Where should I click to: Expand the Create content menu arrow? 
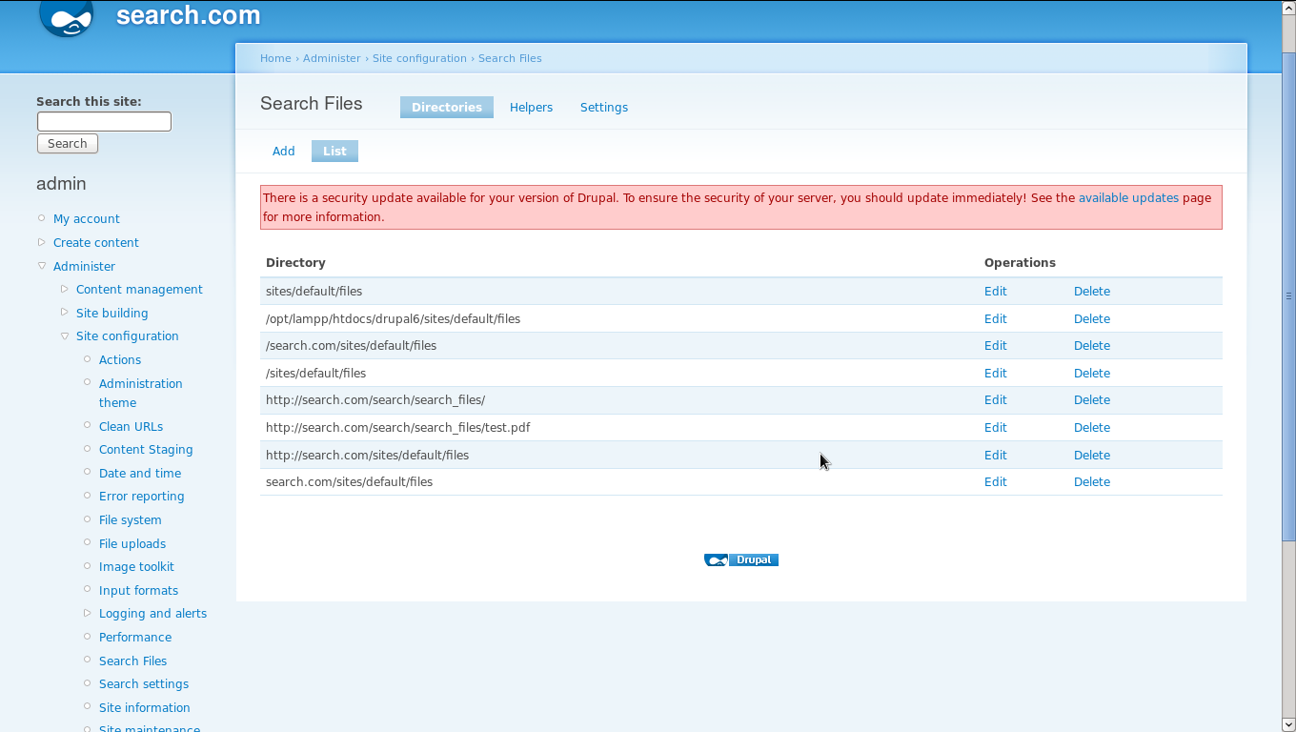tap(42, 242)
